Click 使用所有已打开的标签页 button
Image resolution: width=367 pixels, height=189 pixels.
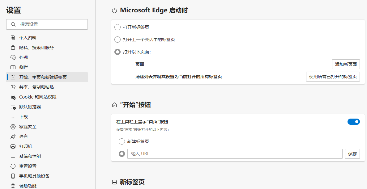pos(333,77)
